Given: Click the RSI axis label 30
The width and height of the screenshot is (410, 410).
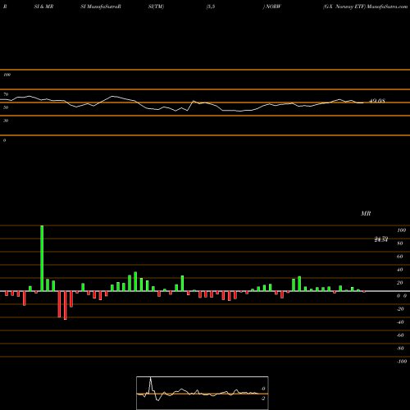Looking at the screenshot, I should pyautogui.click(x=6, y=121).
